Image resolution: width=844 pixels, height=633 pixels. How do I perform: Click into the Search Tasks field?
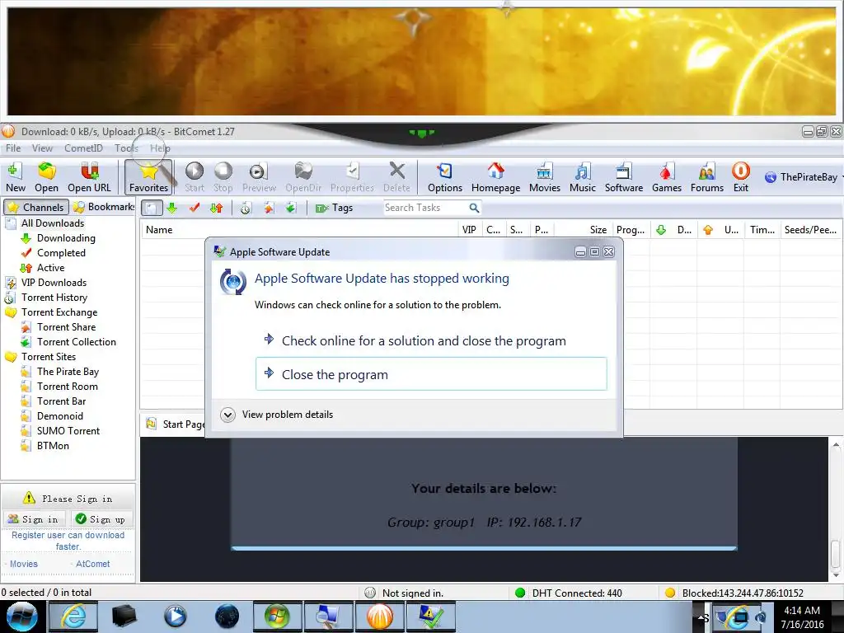click(x=425, y=208)
